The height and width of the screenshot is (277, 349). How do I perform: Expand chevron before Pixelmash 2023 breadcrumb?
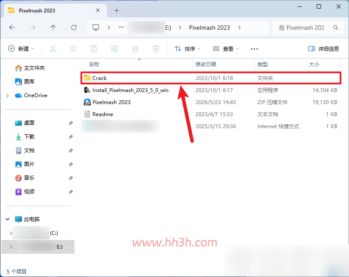tap(180, 28)
